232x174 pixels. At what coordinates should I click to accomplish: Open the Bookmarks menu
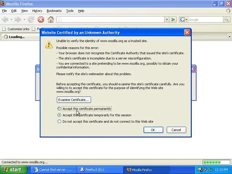click(54, 11)
